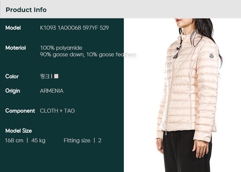Click the 100% polyamide text

point(61,48)
